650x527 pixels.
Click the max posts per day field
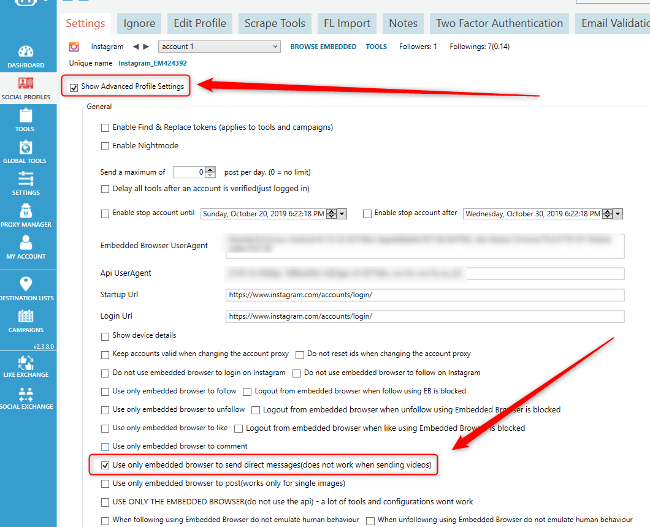coord(190,172)
